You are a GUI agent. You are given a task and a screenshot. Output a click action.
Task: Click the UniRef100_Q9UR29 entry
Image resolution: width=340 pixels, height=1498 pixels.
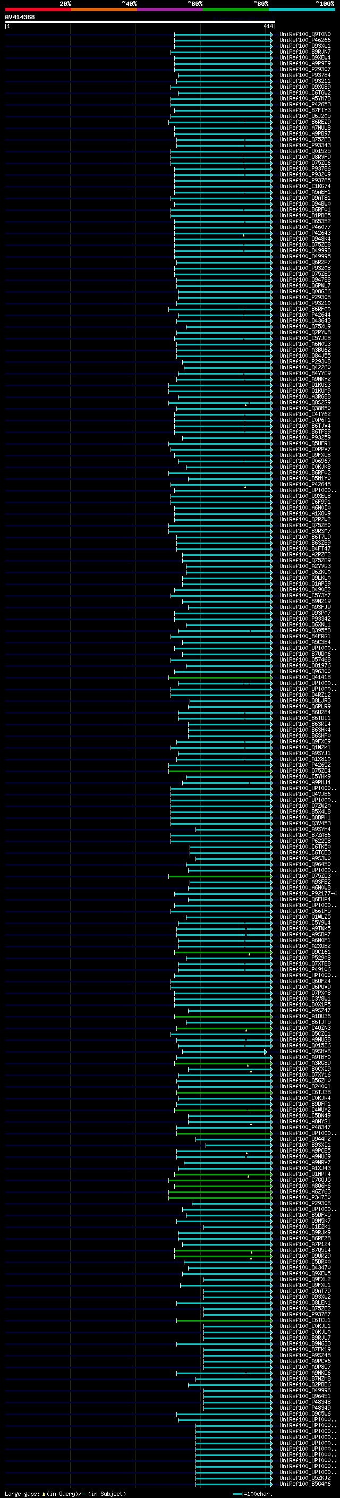[305, 1256]
